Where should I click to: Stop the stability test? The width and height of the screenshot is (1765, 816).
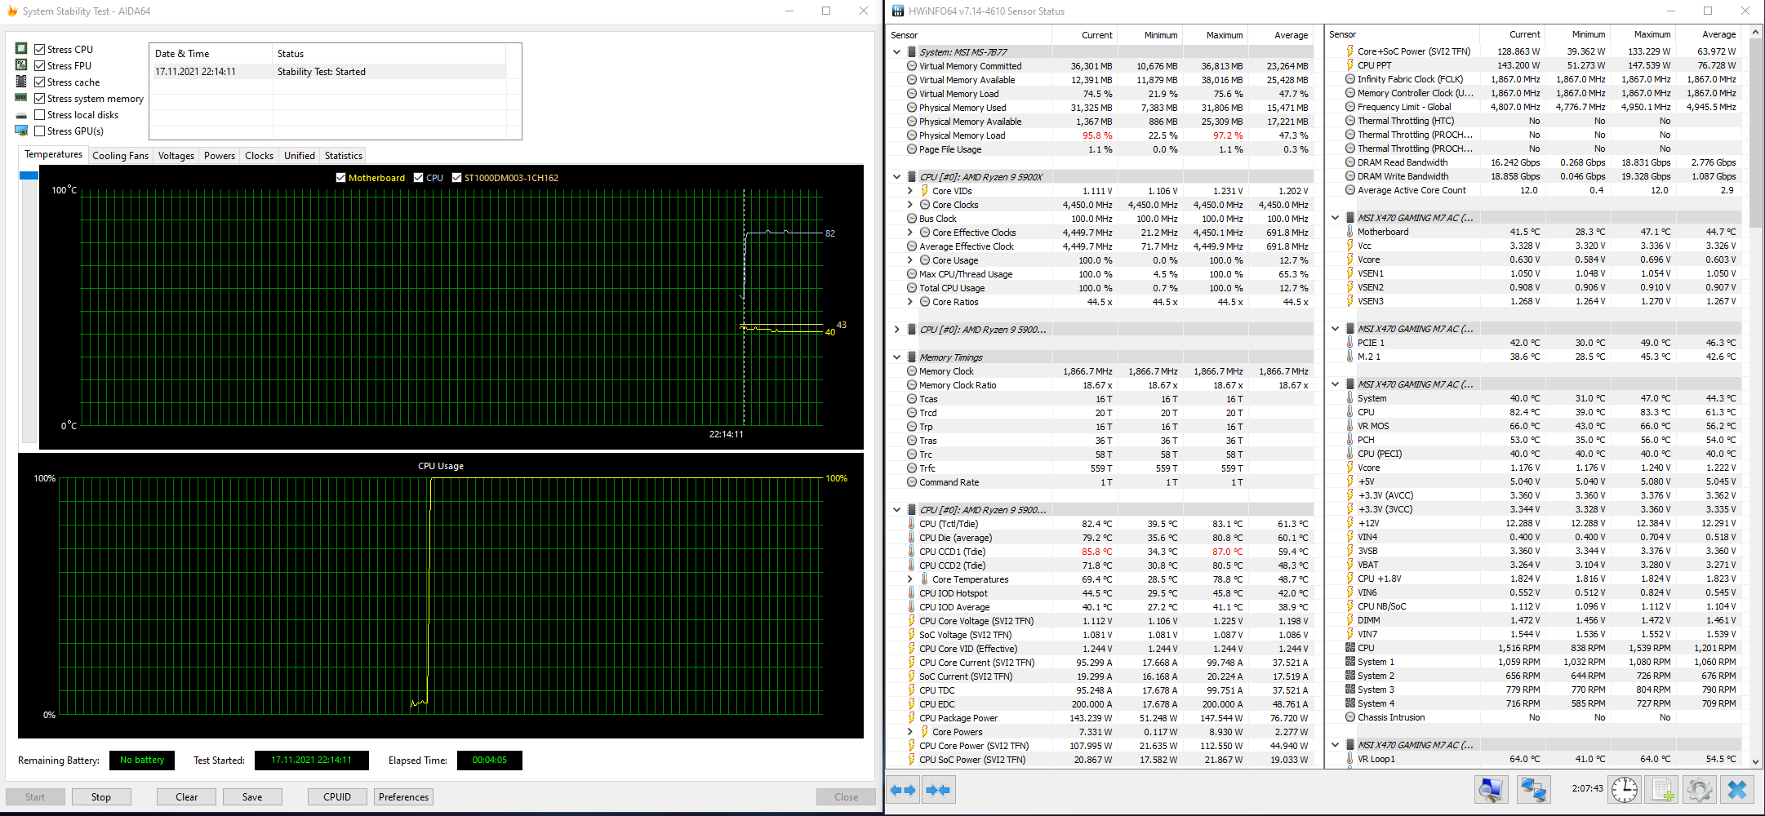[x=101, y=797]
